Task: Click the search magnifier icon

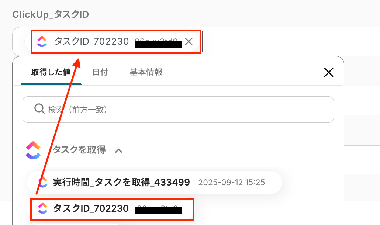Action: [39, 109]
